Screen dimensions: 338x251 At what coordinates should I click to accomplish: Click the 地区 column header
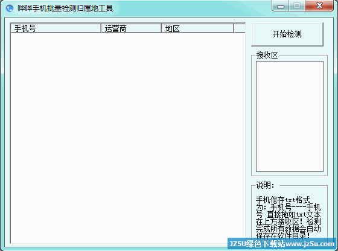point(198,28)
